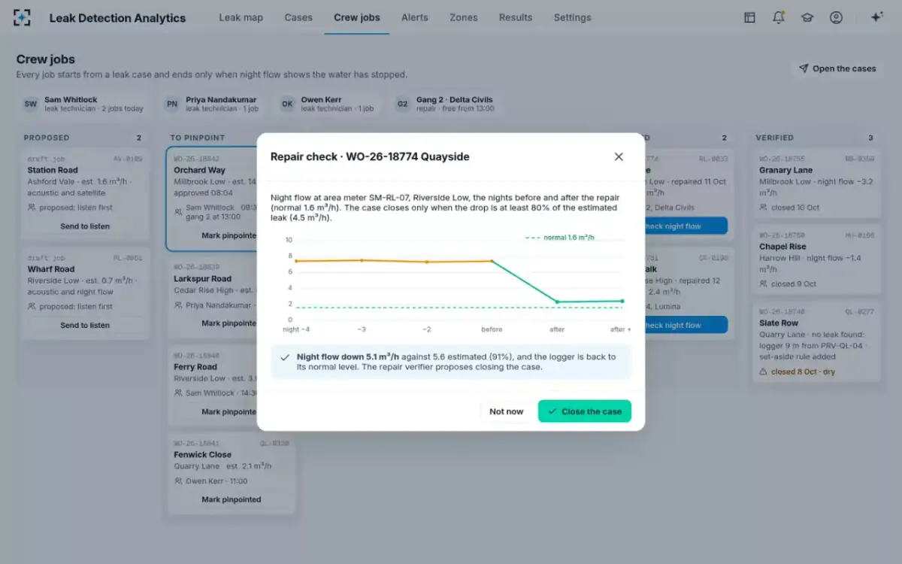Click the people icon on Chapel Rise card
Screen dimensions: 902x564
(x=764, y=284)
